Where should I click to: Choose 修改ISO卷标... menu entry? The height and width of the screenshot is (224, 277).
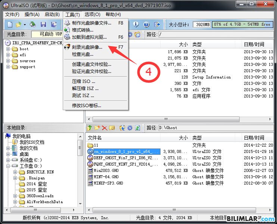[x=96, y=105]
